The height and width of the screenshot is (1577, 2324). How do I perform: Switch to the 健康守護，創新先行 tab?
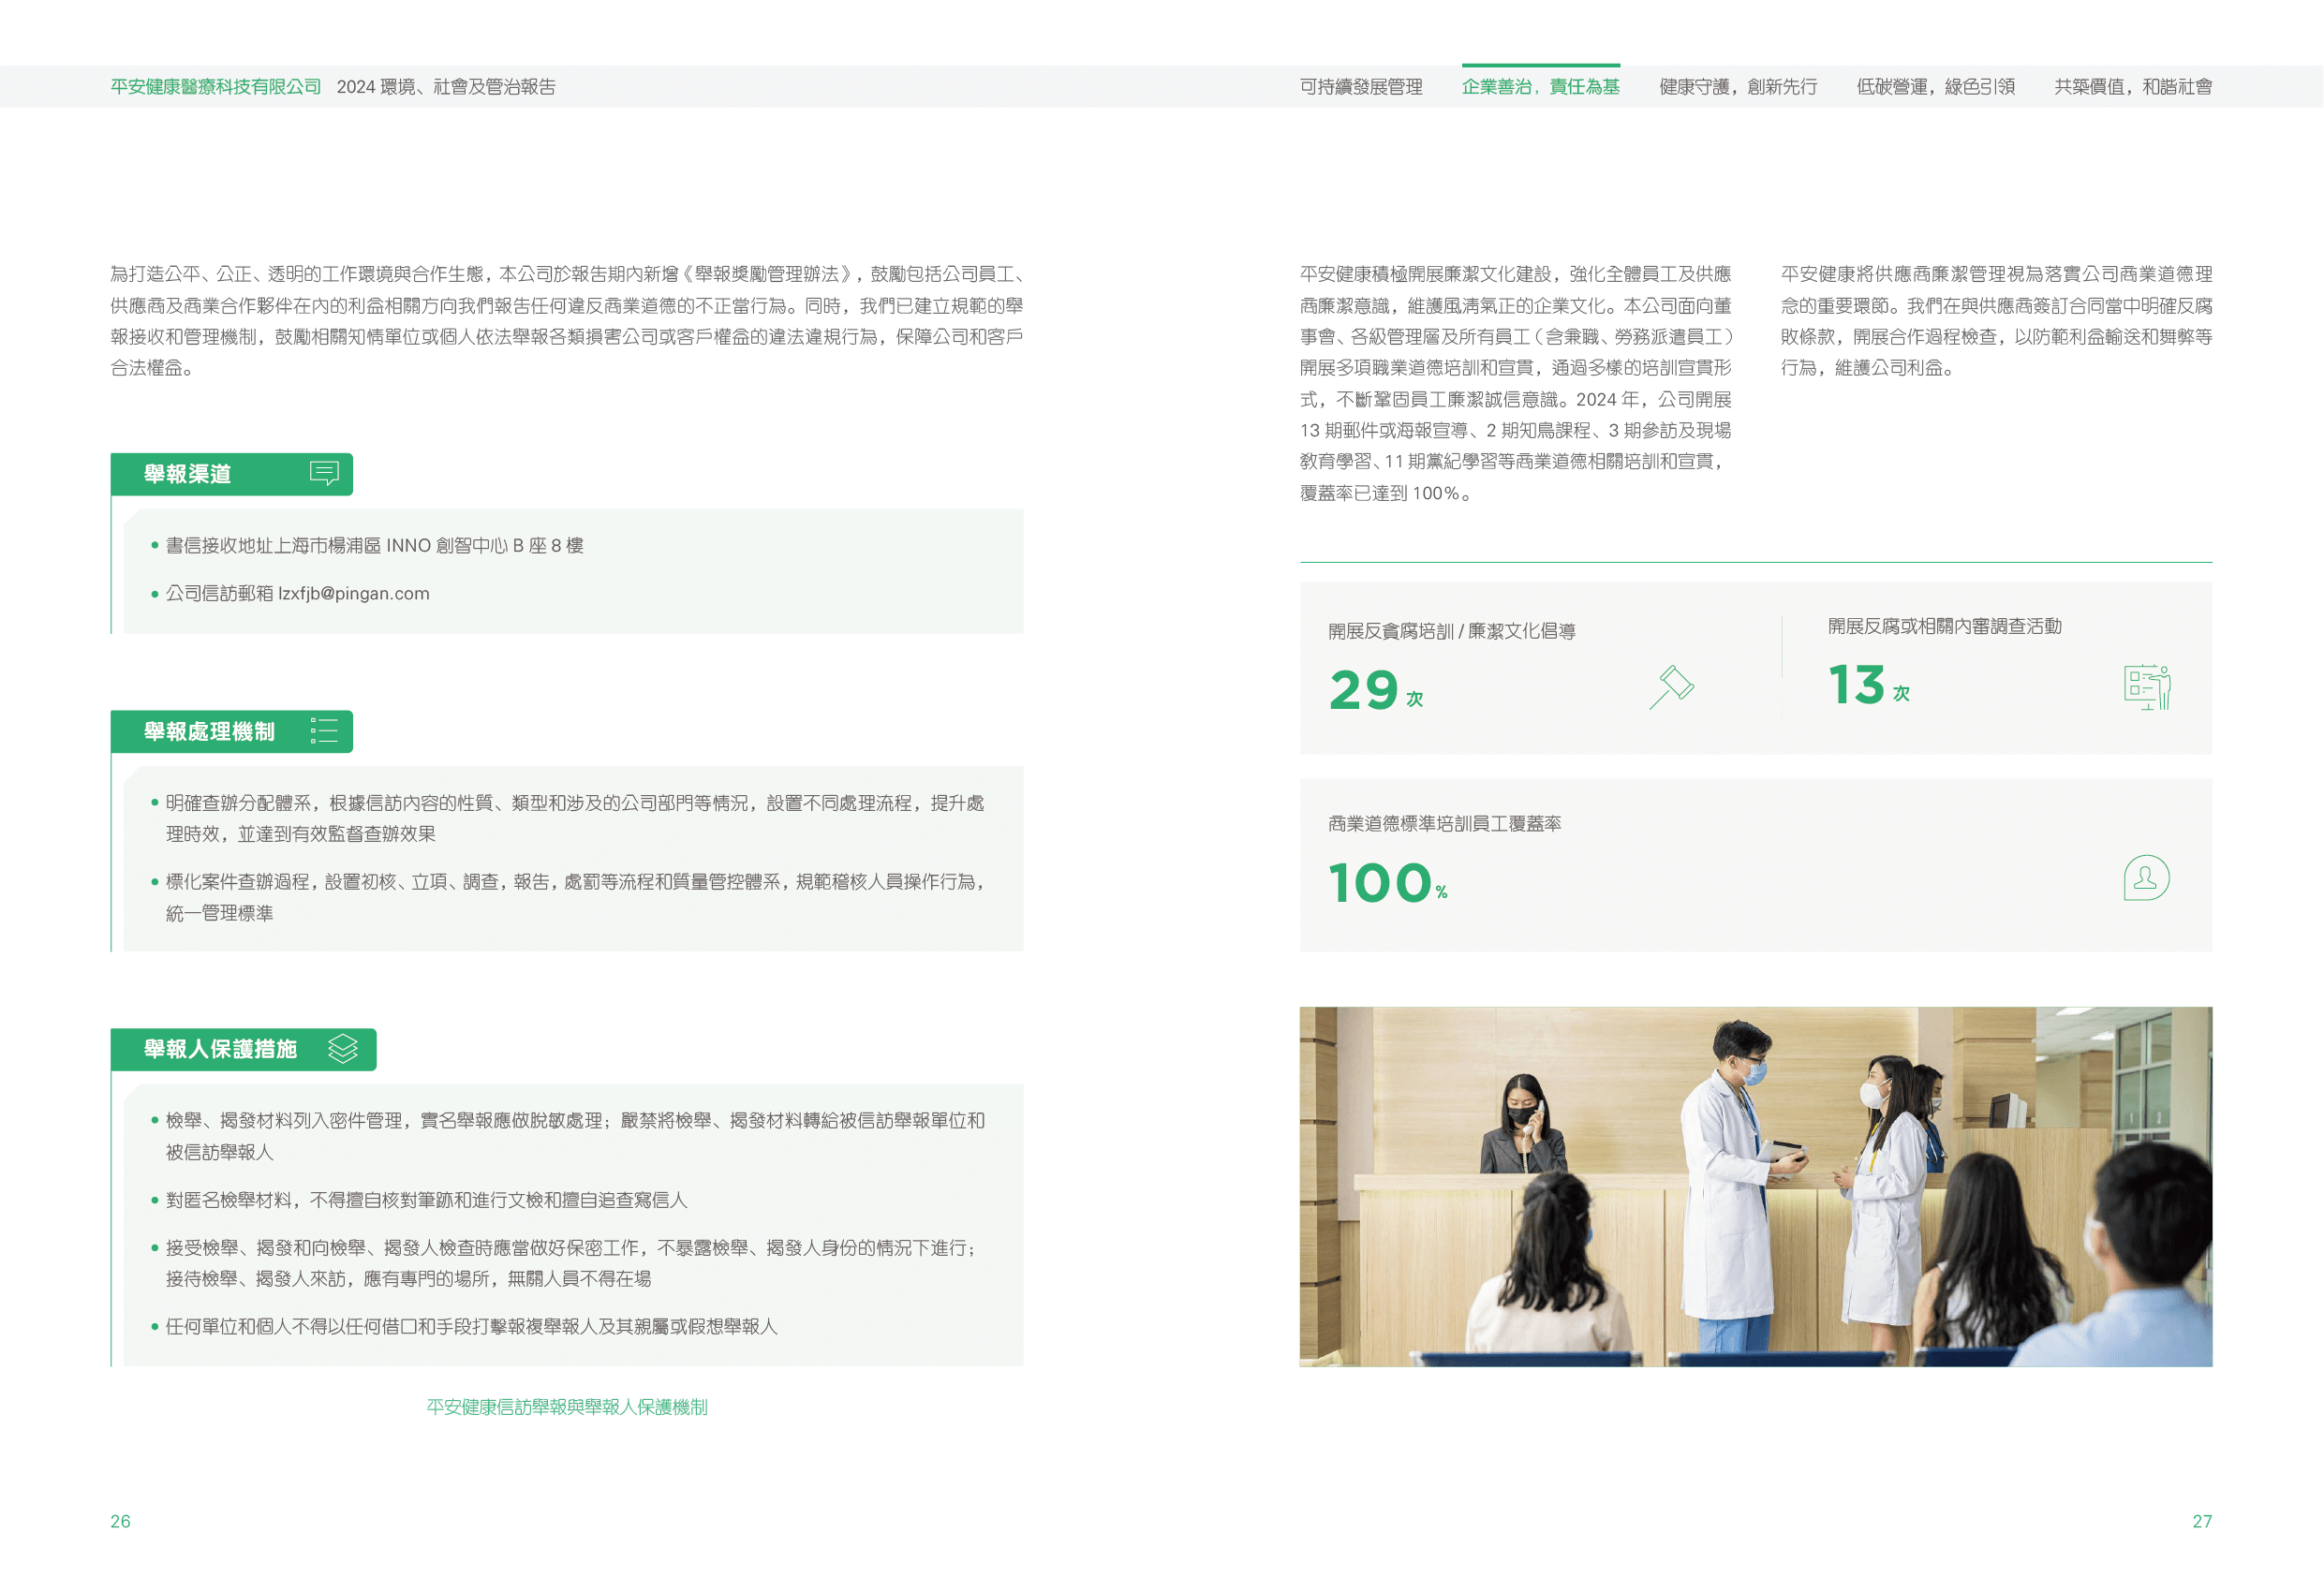1737,87
